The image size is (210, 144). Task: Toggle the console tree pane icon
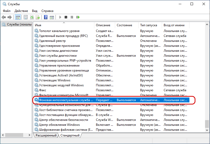(18, 17)
